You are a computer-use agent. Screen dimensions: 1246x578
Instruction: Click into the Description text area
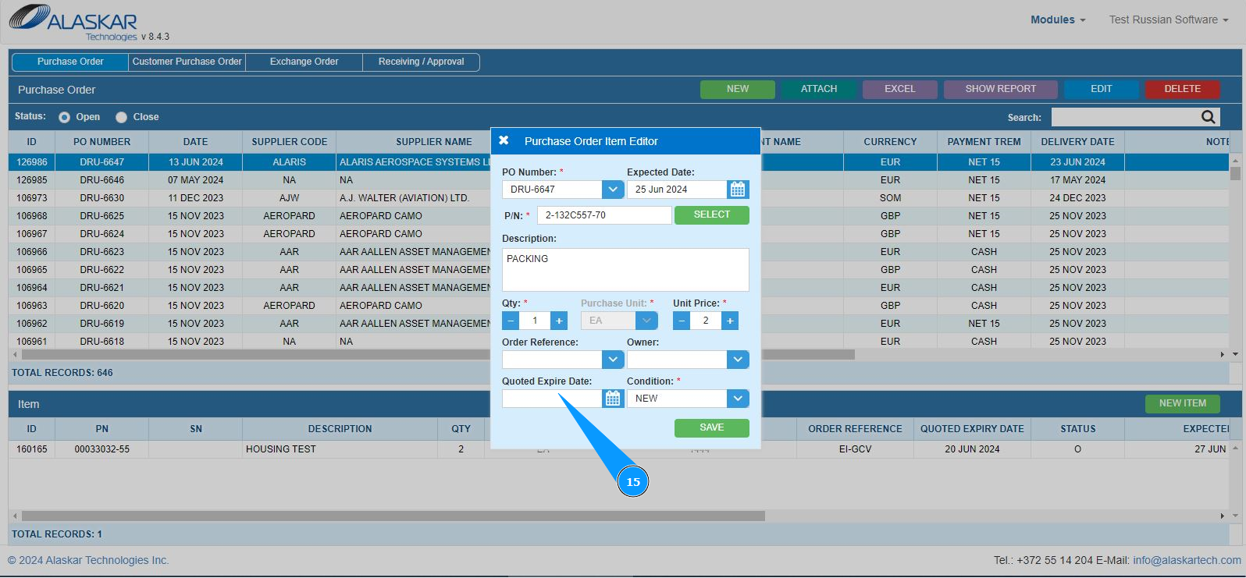(x=625, y=270)
